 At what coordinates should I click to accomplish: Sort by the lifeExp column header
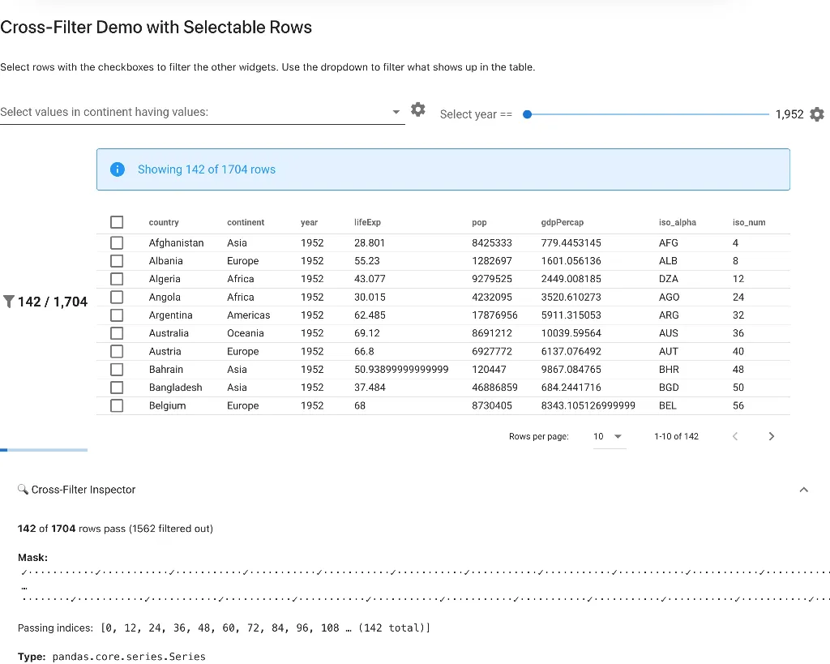pyautogui.click(x=367, y=222)
